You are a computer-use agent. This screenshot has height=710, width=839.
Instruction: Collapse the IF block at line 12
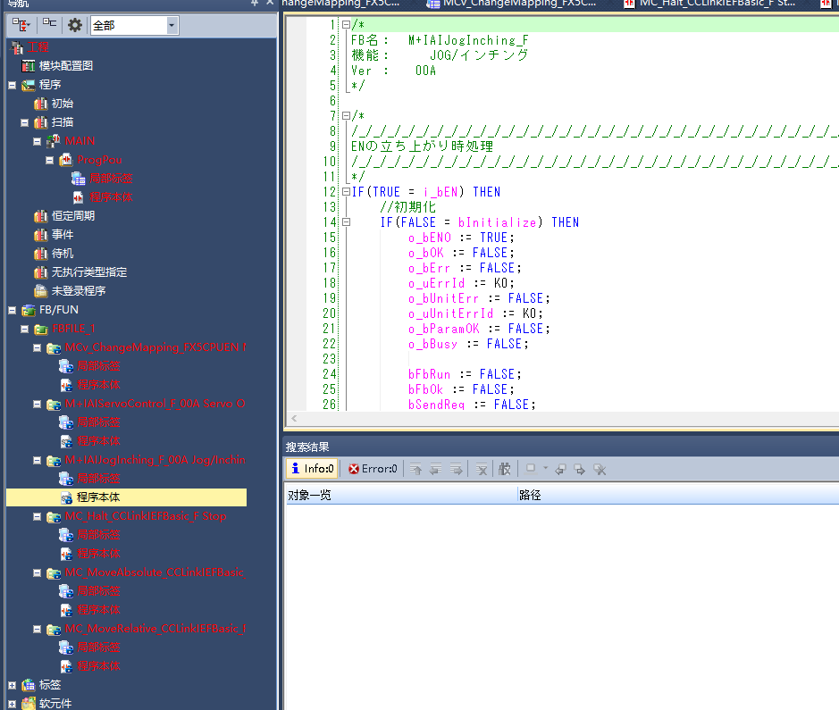click(x=346, y=192)
